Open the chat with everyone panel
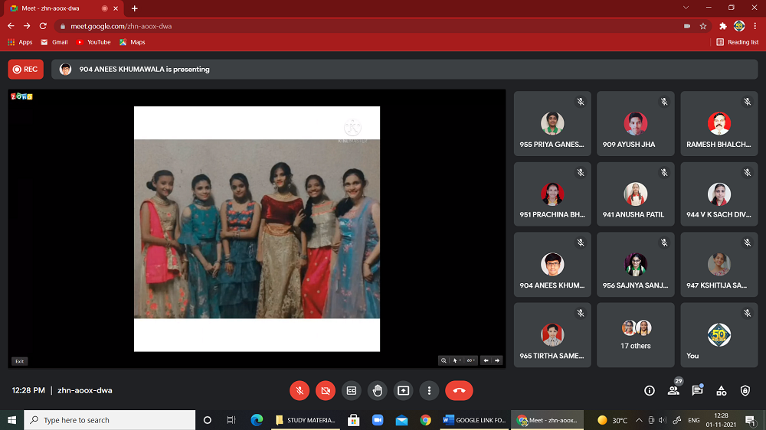766x430 pixels. [x=697, y=390]
